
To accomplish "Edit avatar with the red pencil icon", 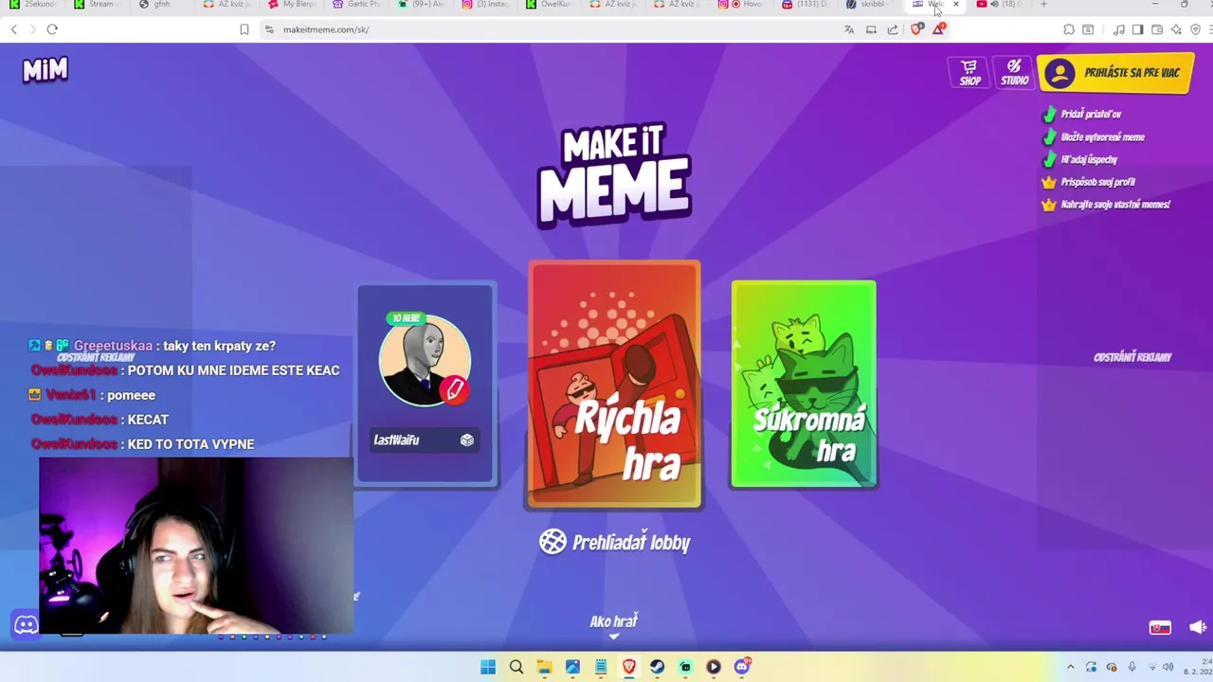I will point(455,389).
